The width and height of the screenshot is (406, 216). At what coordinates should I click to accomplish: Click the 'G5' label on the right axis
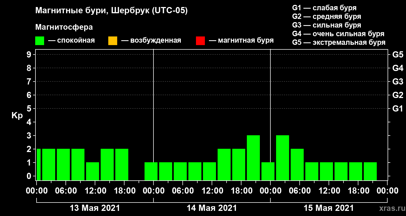pos(398,55)
